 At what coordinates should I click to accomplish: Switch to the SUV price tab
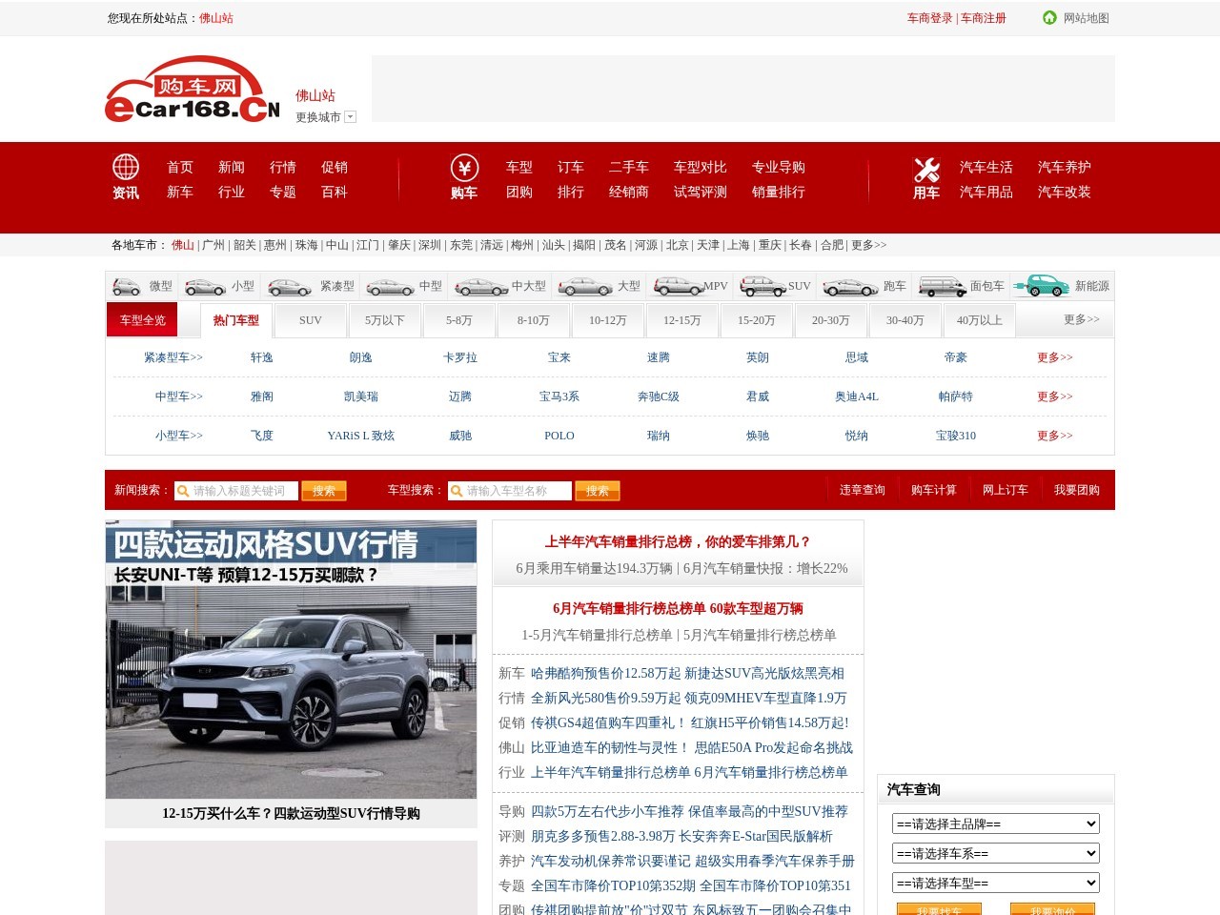click(311, 320)
